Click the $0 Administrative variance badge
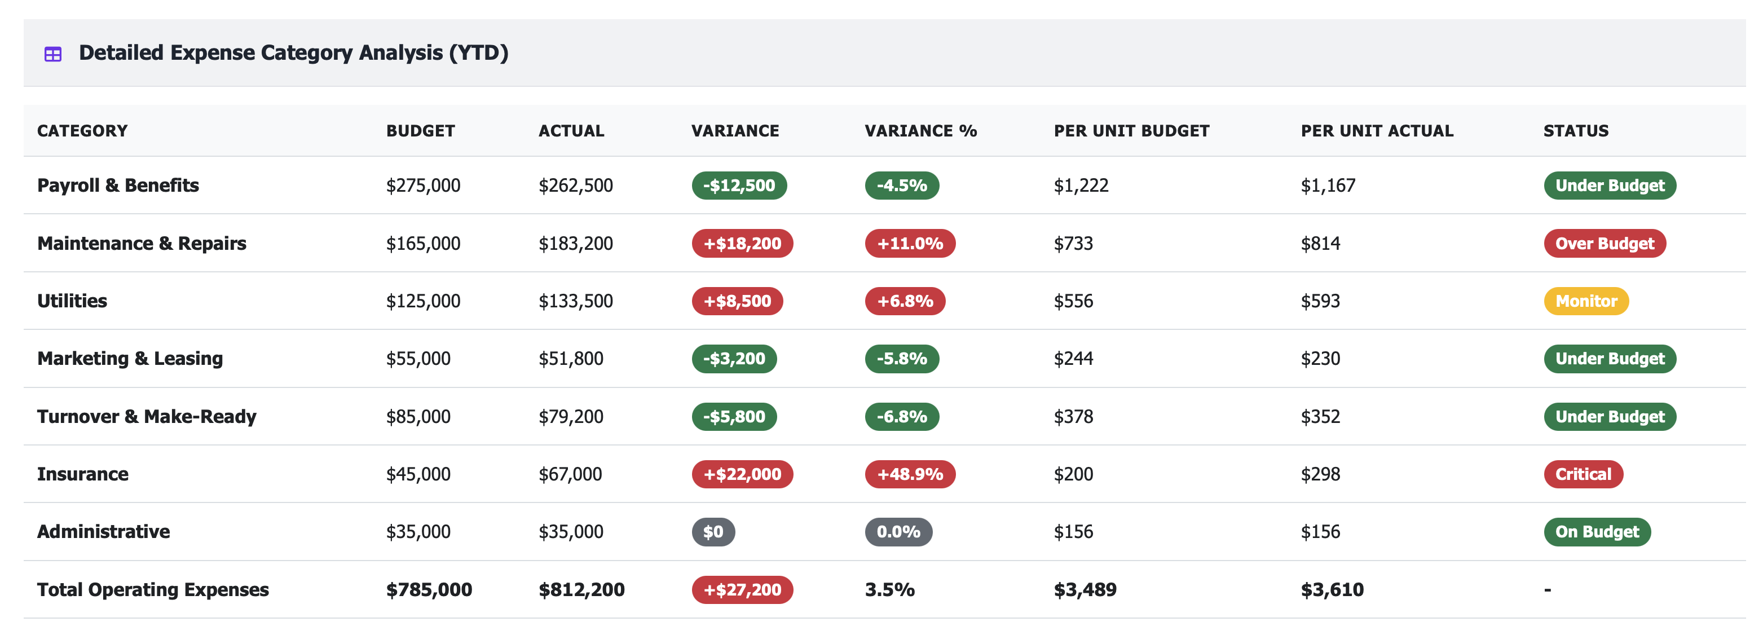The width and height of the screenshot is (1763, 635). [x=713, y=532]
